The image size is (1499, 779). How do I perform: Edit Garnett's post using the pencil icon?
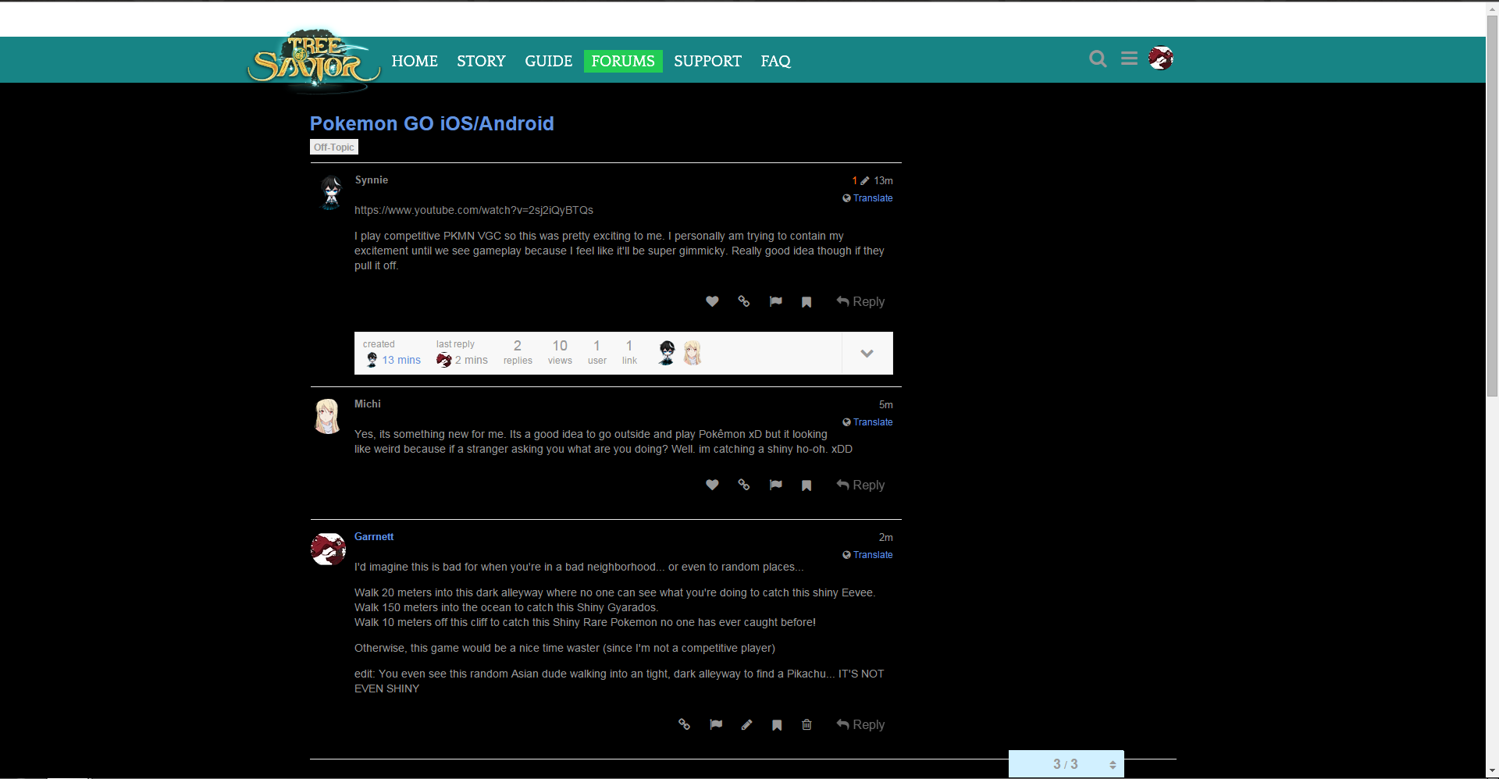[x=746, y=725]
